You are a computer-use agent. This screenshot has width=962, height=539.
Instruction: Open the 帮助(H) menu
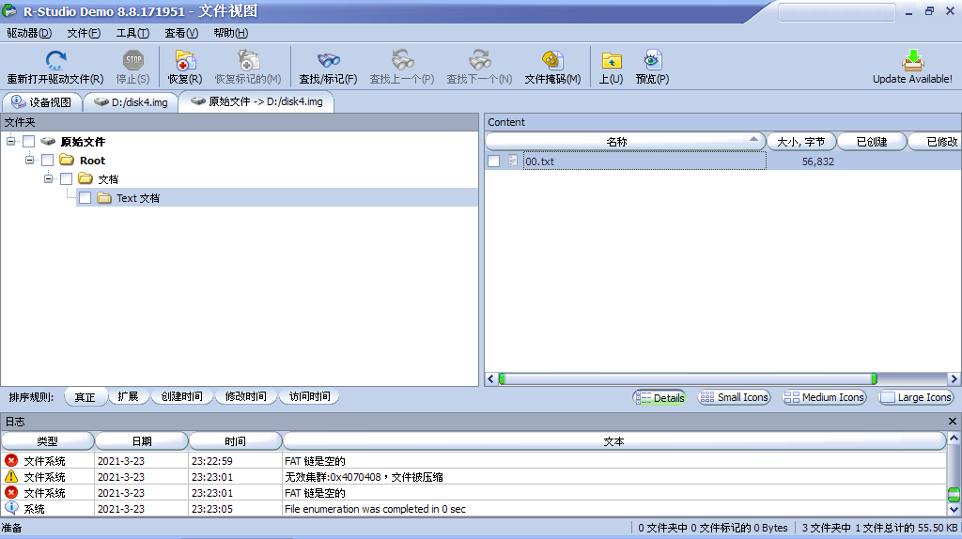coord(231,33)
